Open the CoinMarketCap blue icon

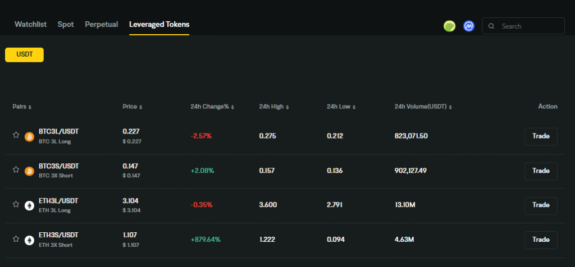[x=469, y=26]
